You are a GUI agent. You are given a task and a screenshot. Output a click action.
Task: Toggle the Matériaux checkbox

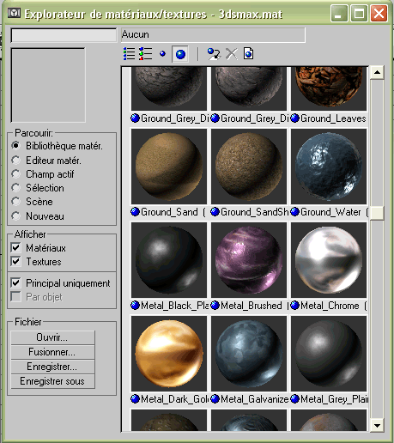tap(15, 248)
